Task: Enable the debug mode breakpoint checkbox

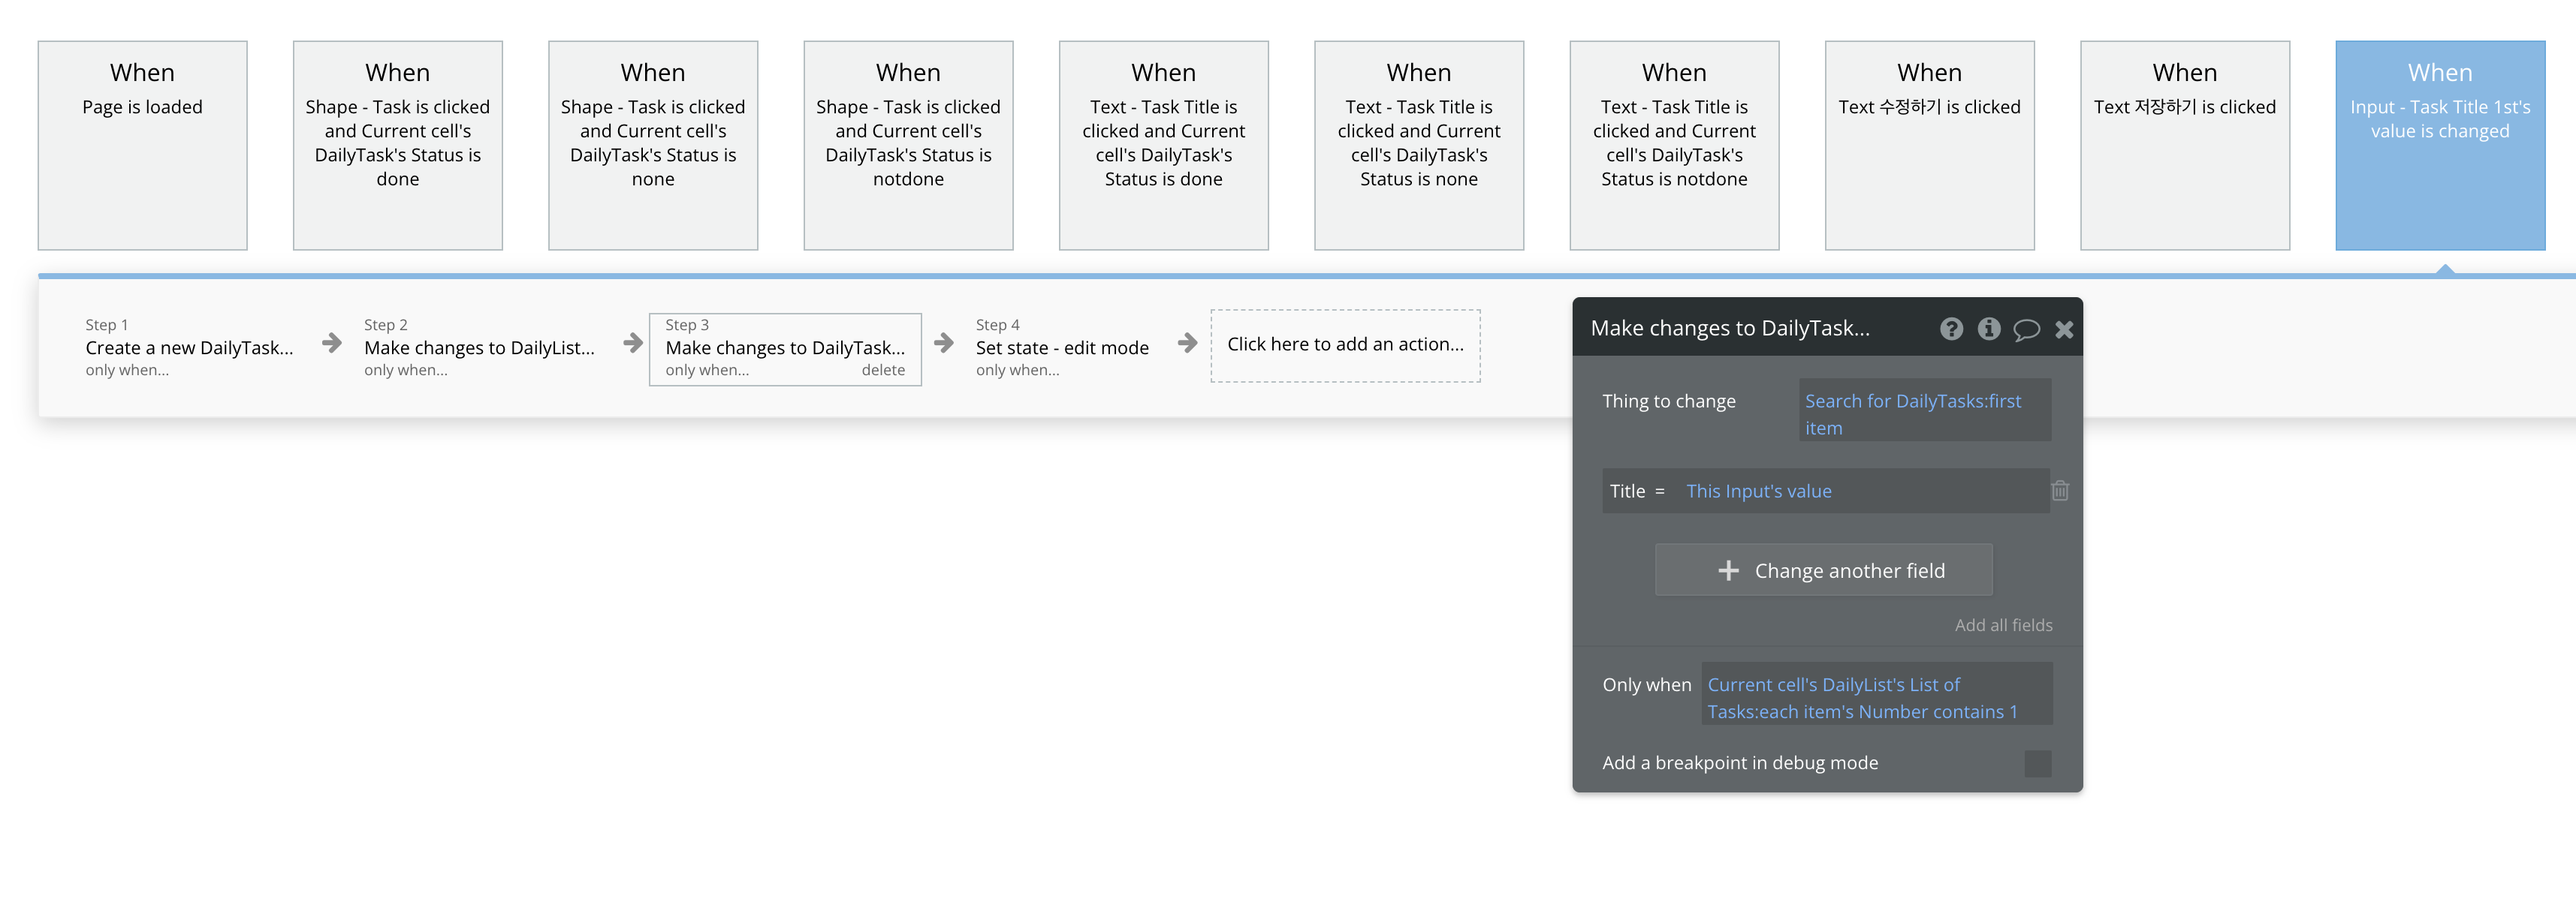Action: [2037, 763]
